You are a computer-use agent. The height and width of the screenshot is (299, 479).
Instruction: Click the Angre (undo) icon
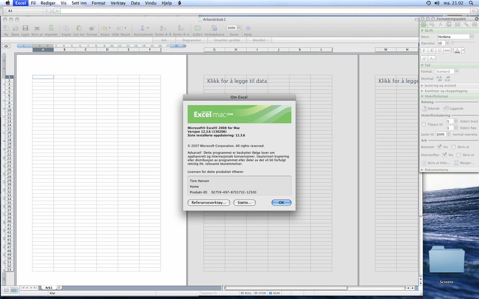tap(104, 28)
